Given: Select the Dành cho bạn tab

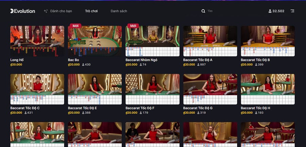Looking at the screenshot, I should click(61, 11).
